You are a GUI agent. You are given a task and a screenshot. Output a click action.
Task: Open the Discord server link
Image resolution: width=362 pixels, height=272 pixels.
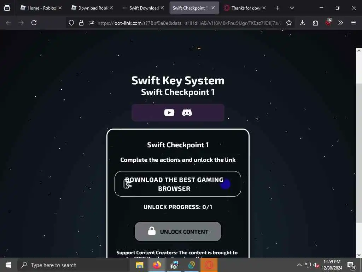187,113
